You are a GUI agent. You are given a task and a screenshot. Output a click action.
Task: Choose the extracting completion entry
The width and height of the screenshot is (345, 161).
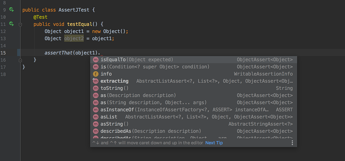194,81
